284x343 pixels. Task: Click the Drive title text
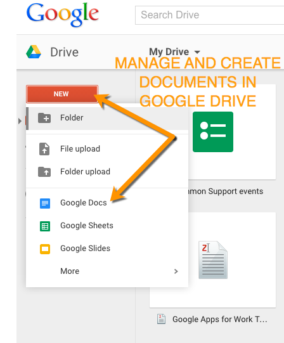(64, 52)
